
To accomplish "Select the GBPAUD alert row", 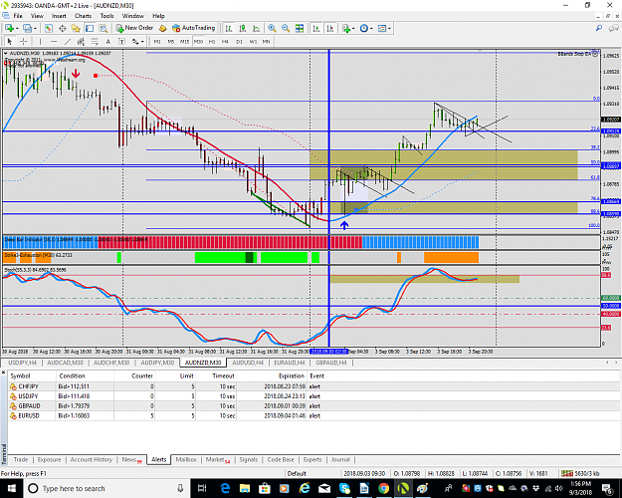I will [x=313, y=405].
